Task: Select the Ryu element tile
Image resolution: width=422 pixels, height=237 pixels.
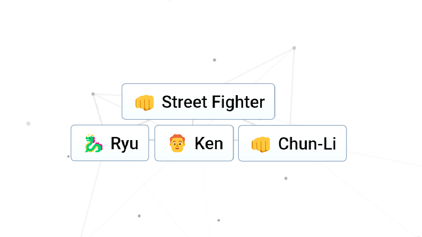Action: tap(110, 143)
